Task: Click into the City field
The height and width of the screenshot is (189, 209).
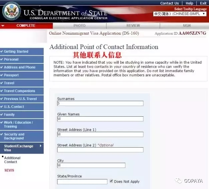Action: click(91, 165)
